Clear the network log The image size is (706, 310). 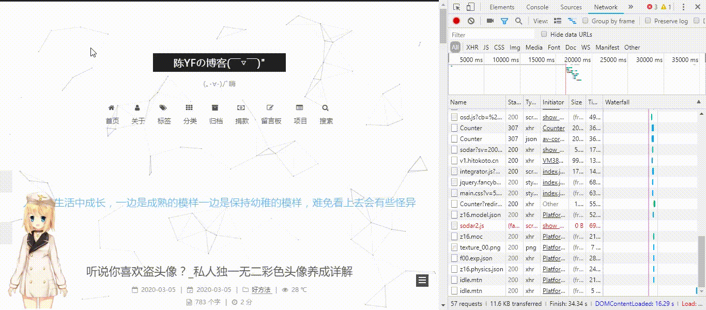[x=471, y=21]
